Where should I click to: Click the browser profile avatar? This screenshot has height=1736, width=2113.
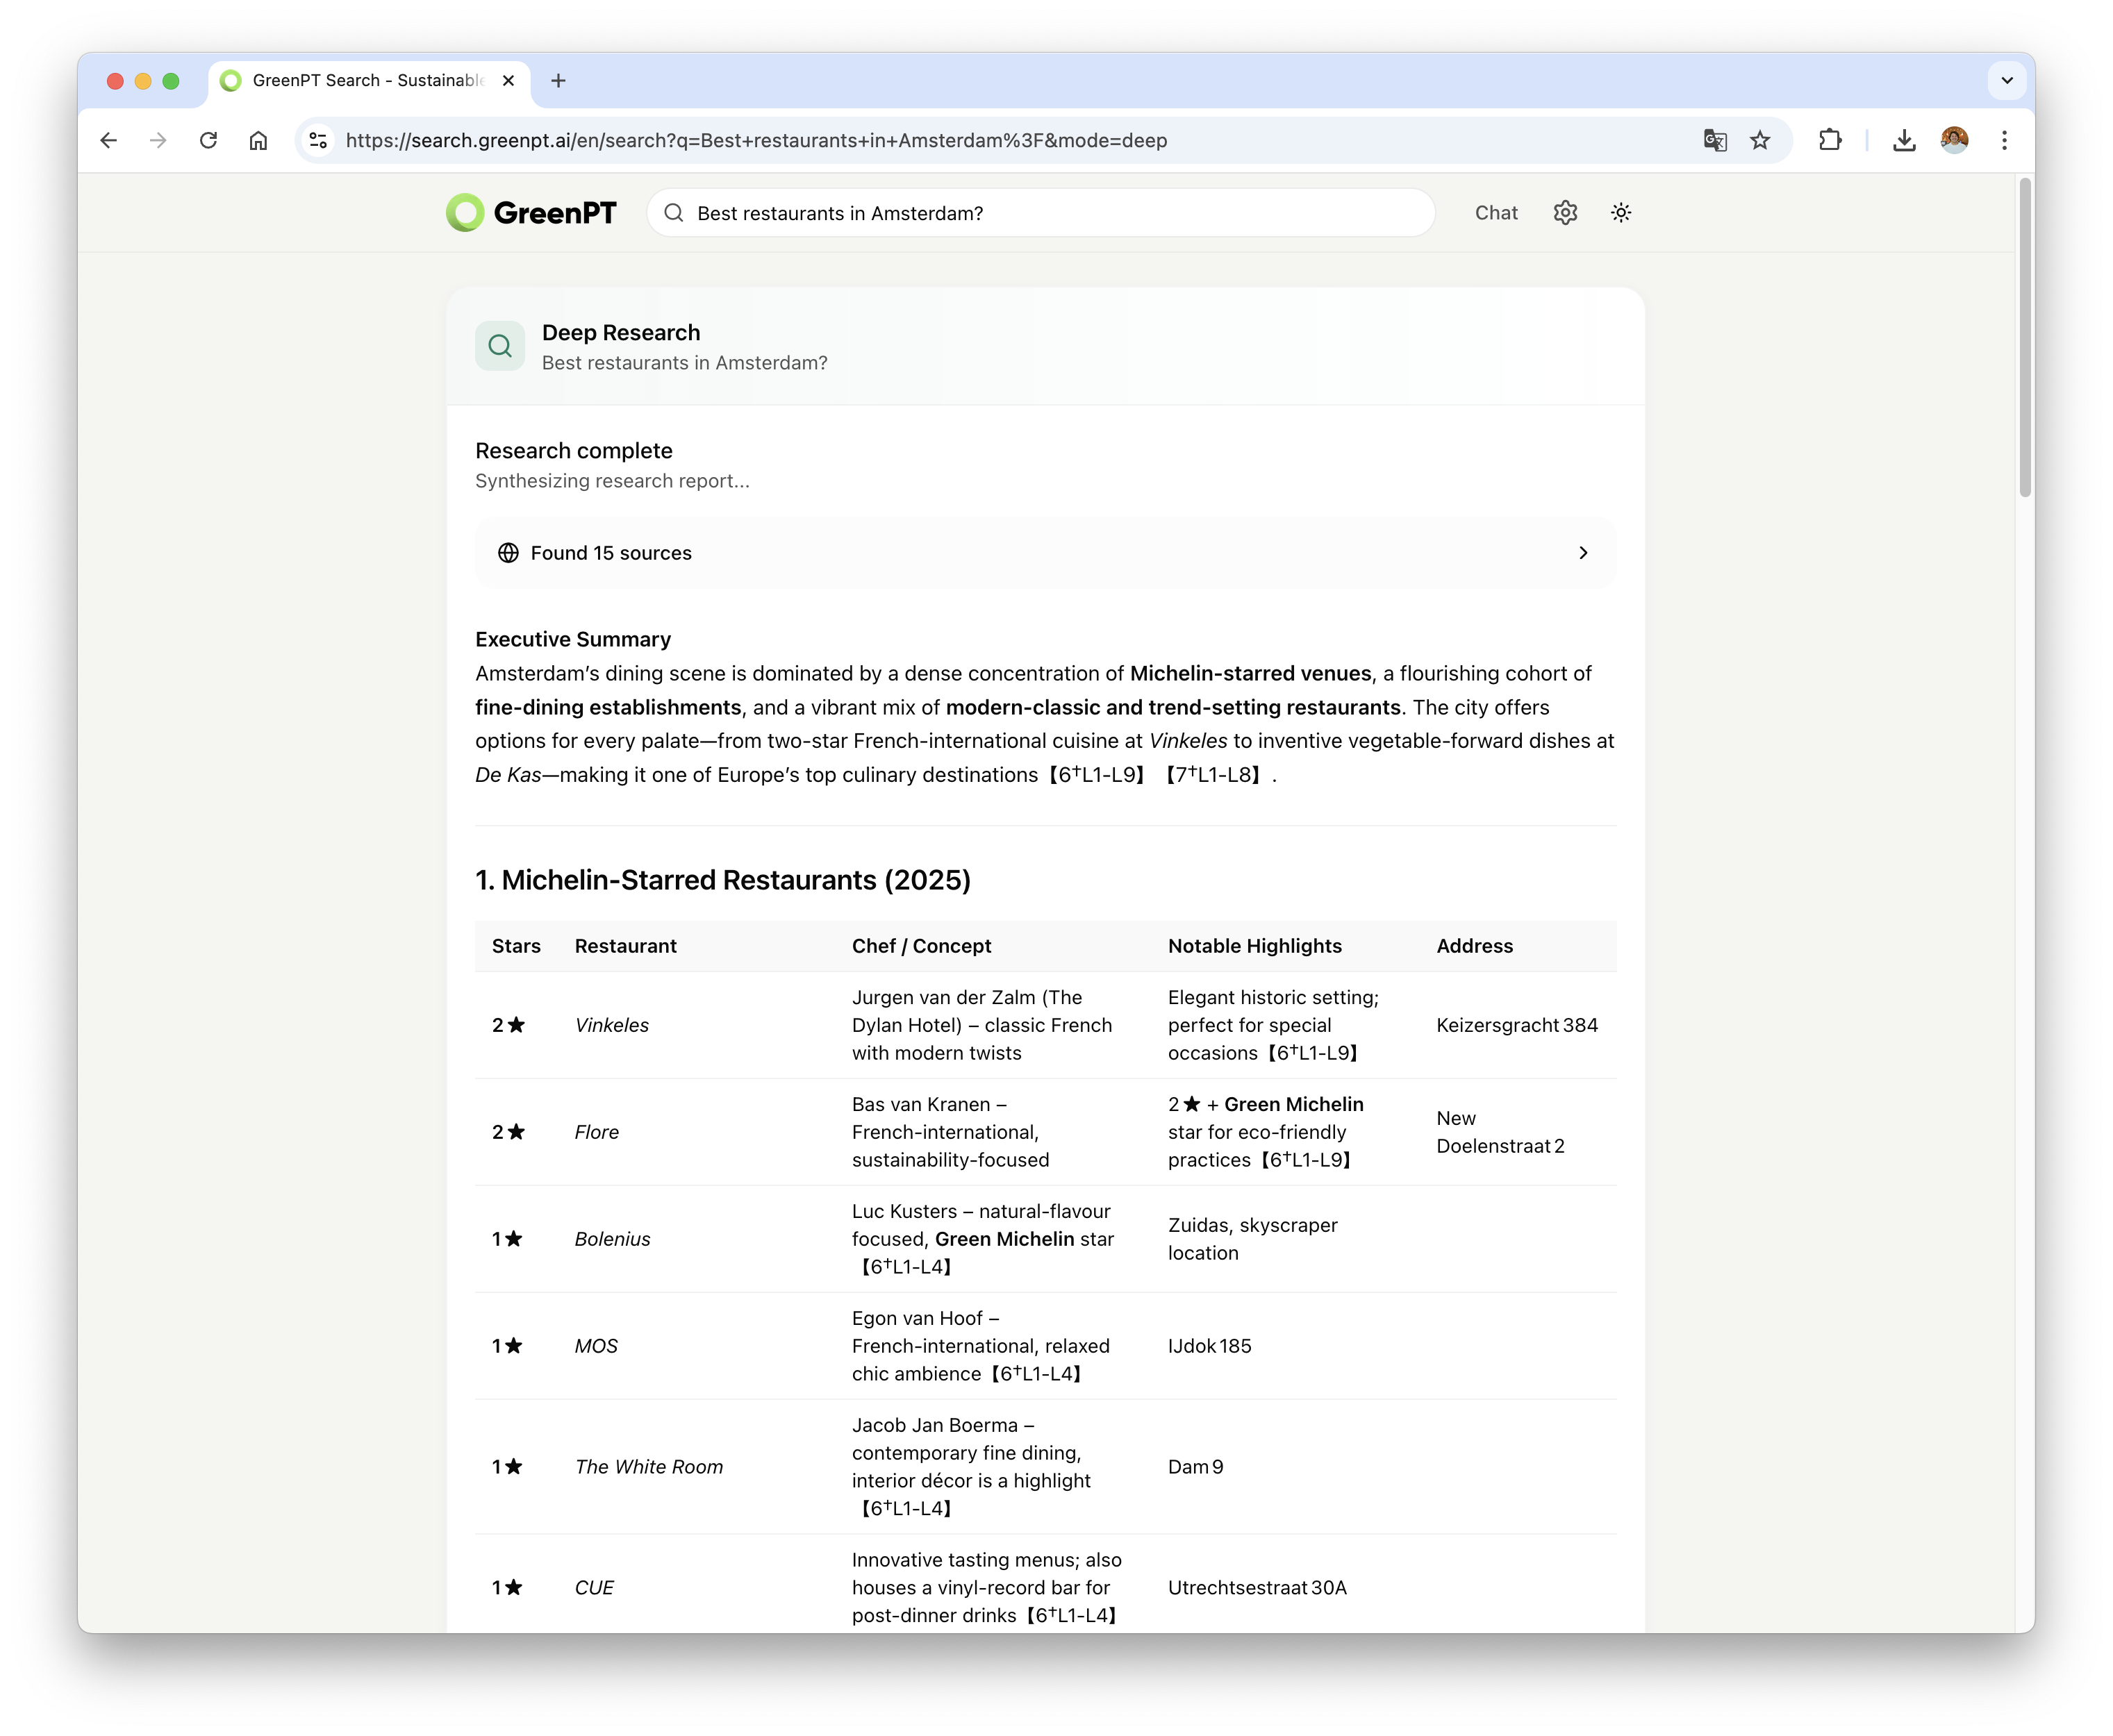point(1955,140)
